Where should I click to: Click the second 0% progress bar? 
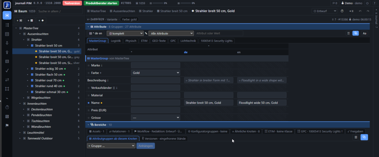coord(186,3)
